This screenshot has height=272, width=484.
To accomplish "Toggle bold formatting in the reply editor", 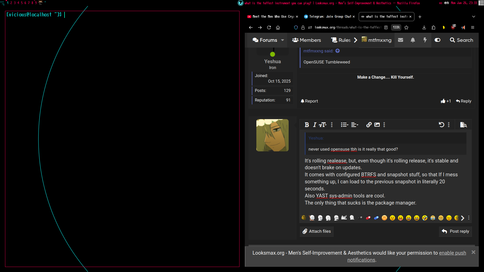I will (307, 125).
